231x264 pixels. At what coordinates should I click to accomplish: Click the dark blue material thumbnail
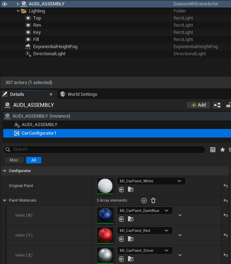coord(105,216)
